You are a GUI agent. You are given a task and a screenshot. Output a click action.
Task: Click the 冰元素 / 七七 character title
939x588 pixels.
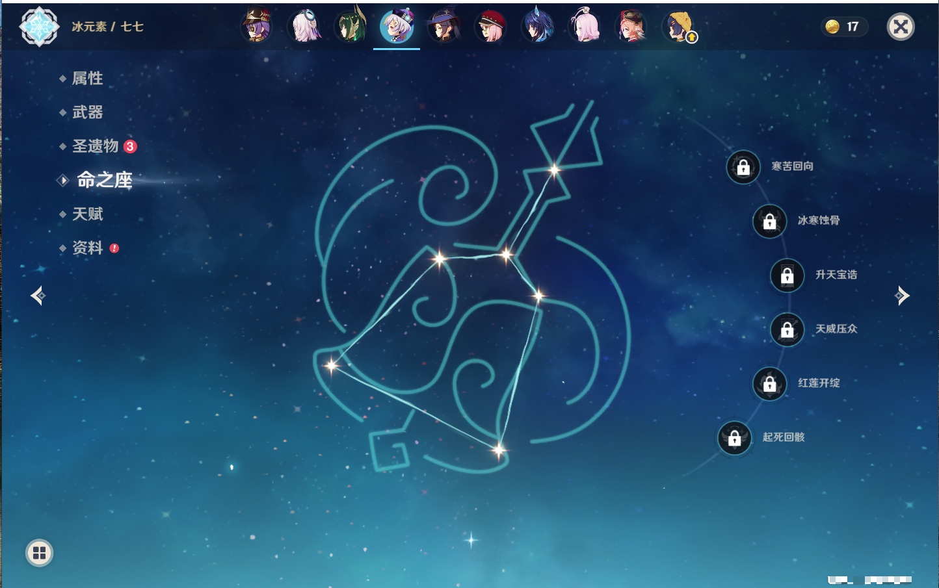point(107,27)
